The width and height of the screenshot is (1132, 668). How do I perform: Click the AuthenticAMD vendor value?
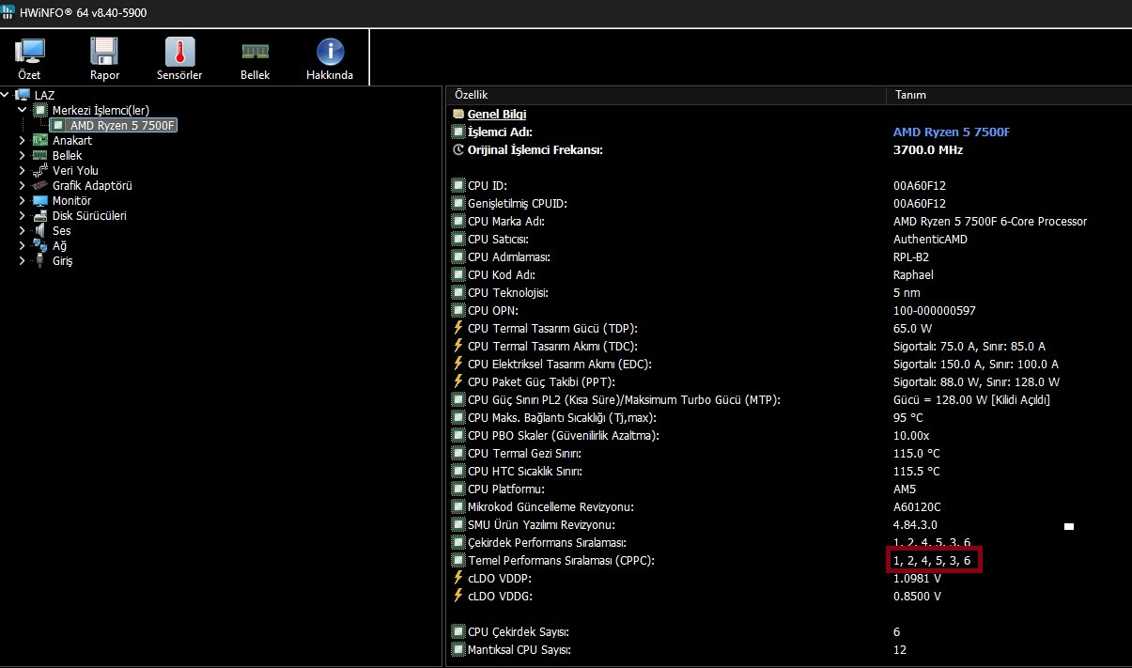pos(928,240)
